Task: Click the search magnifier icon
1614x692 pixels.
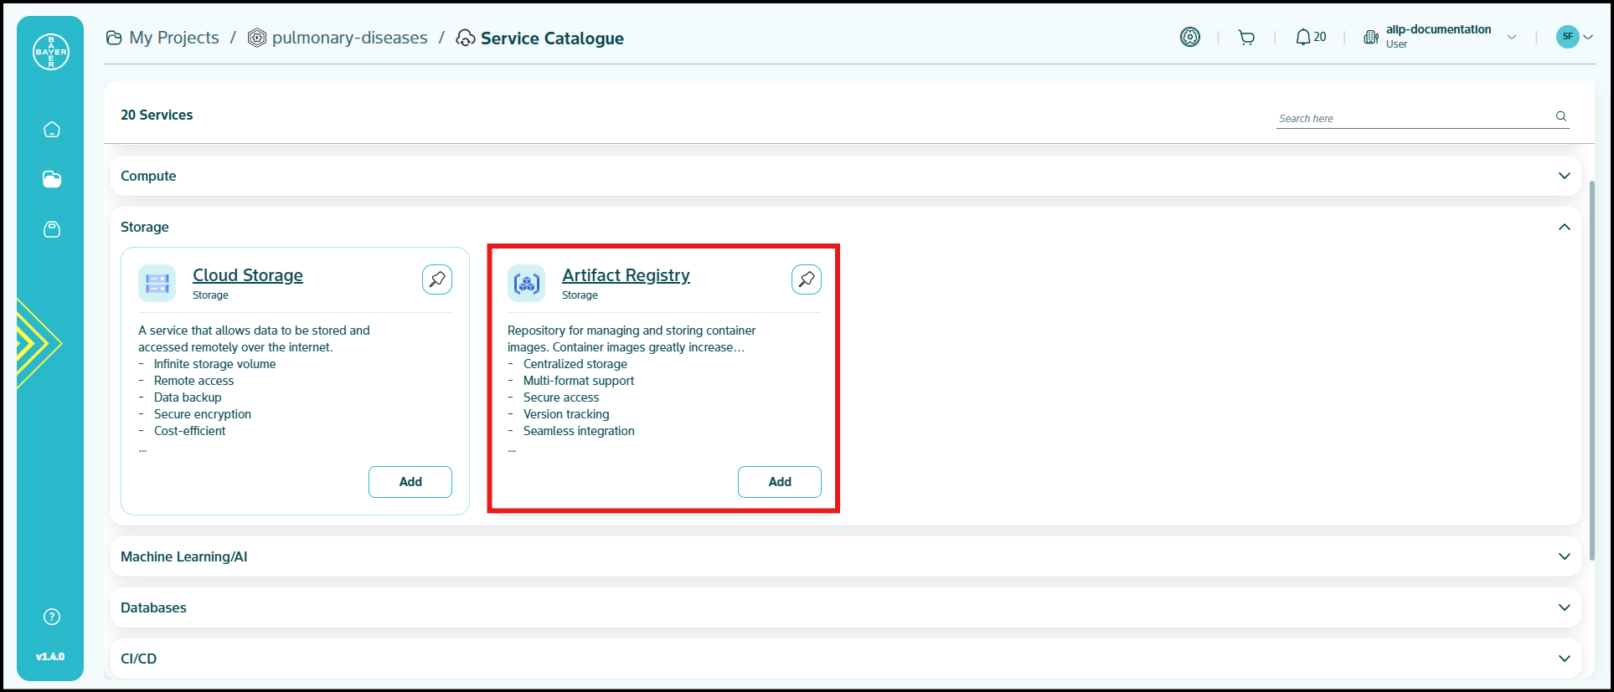Action: (x=1561, y=116)
